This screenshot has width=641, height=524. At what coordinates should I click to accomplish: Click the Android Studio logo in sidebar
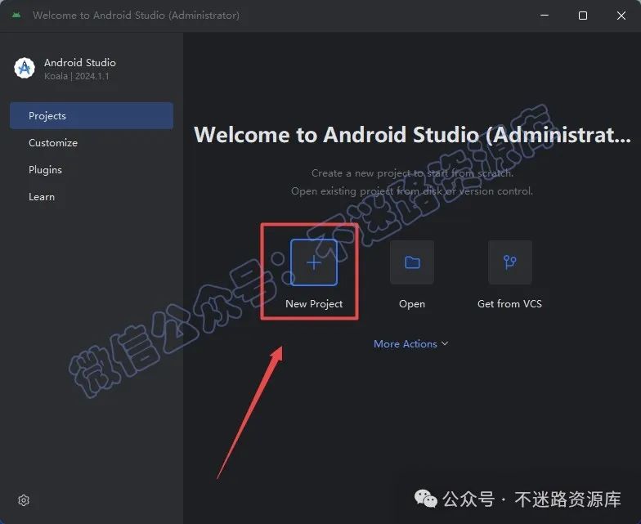pos(25,69)
